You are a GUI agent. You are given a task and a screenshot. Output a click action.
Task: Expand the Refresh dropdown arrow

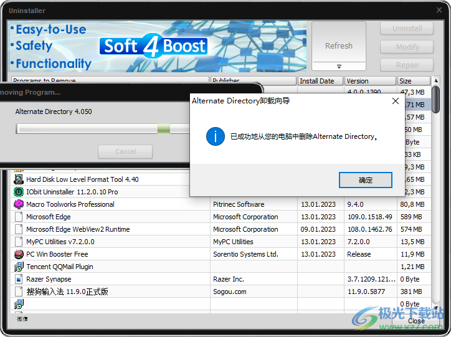(x=339, y=67)
